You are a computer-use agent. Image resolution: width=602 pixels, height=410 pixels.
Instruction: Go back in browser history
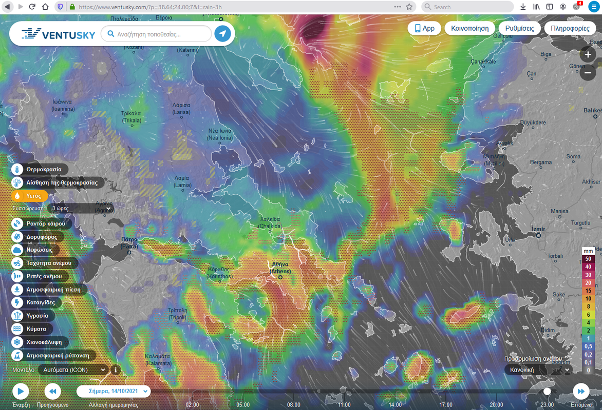click(7, 7)
